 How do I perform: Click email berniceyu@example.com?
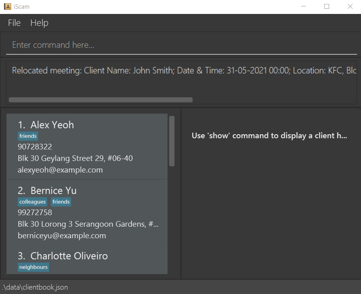[62, 236]
